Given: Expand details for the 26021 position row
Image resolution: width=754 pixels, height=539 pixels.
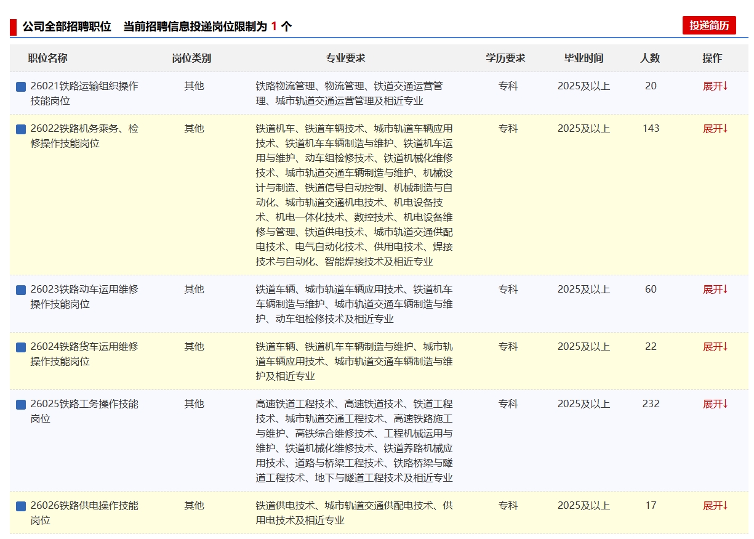Looking at the screenshot, I should click(x=715, y=86).
